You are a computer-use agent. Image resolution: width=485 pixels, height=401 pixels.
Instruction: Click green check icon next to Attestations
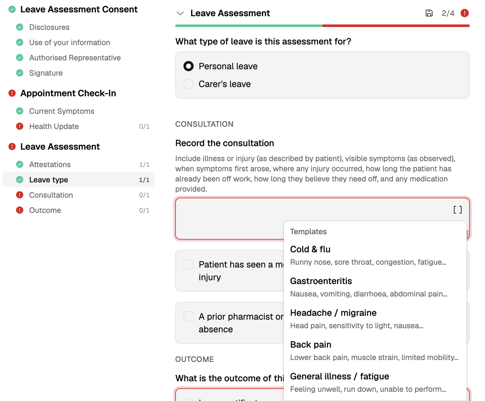(x=20, y=165)
